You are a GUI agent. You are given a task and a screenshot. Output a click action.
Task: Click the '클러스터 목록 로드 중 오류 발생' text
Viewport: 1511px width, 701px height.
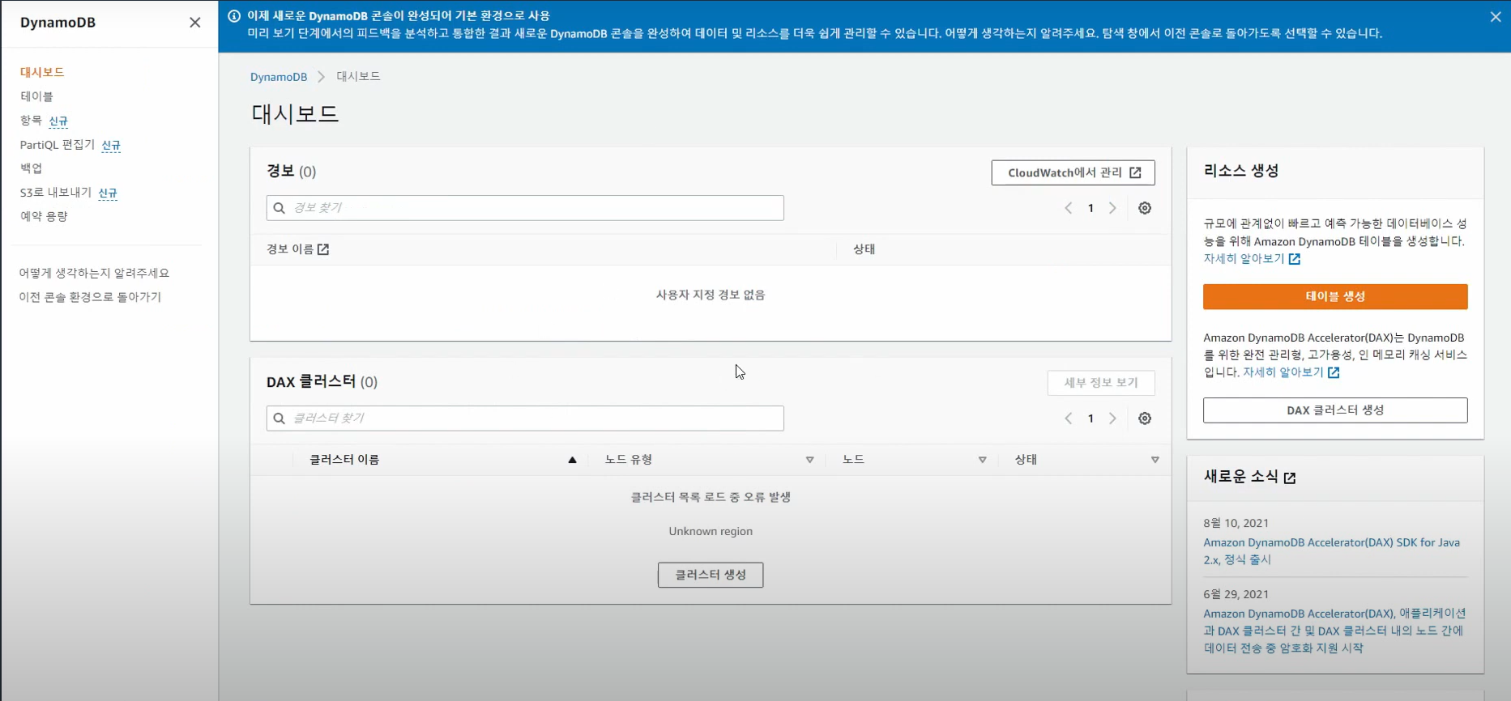(x=711, y=497)
